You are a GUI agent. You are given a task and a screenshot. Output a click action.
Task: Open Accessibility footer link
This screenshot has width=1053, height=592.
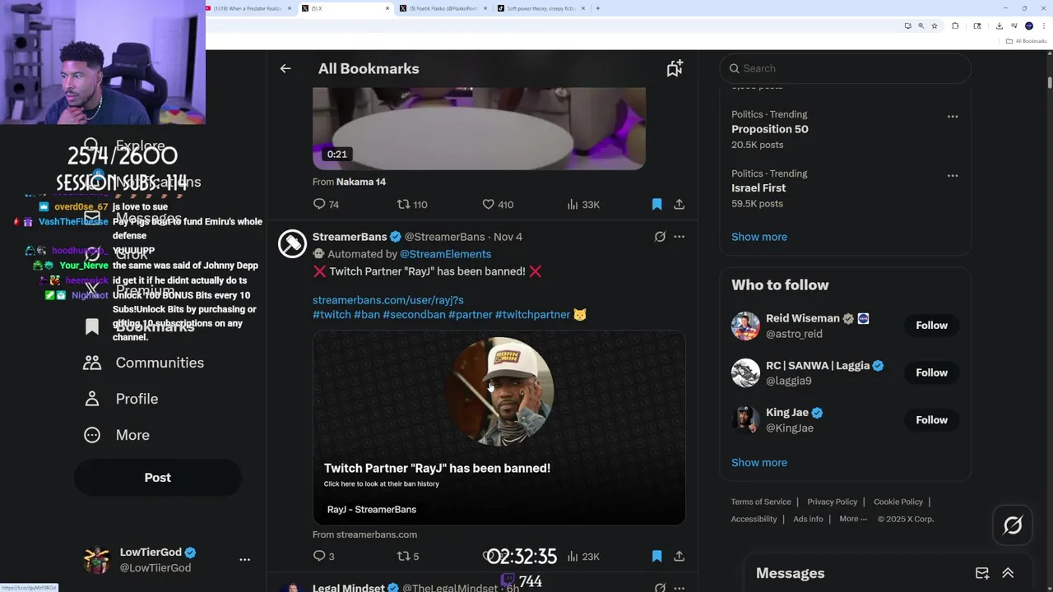click(754, 519)
